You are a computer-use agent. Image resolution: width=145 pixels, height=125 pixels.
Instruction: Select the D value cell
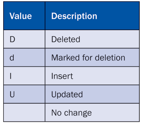pyautogui.click(x=24, y=39)
